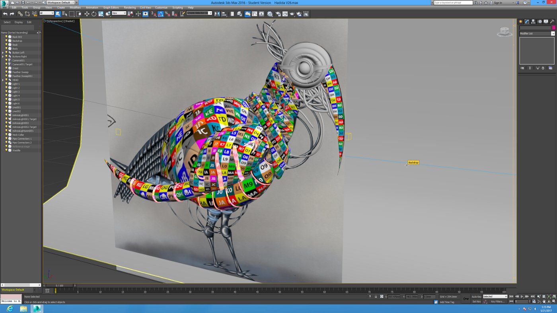Open the Scripting menu

177,8
